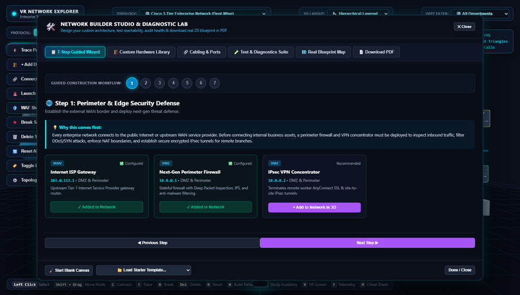Click Start Blank Canvas

(x=69, y=270)
